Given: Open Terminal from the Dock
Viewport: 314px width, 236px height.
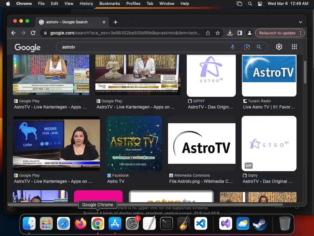Looking at the screenshot, I should click(167, 223).
